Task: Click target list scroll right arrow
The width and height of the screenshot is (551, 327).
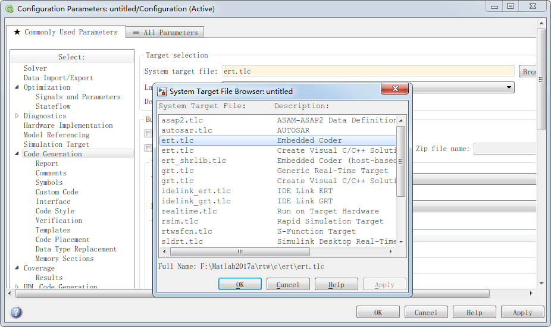Action: coord(390,252)
